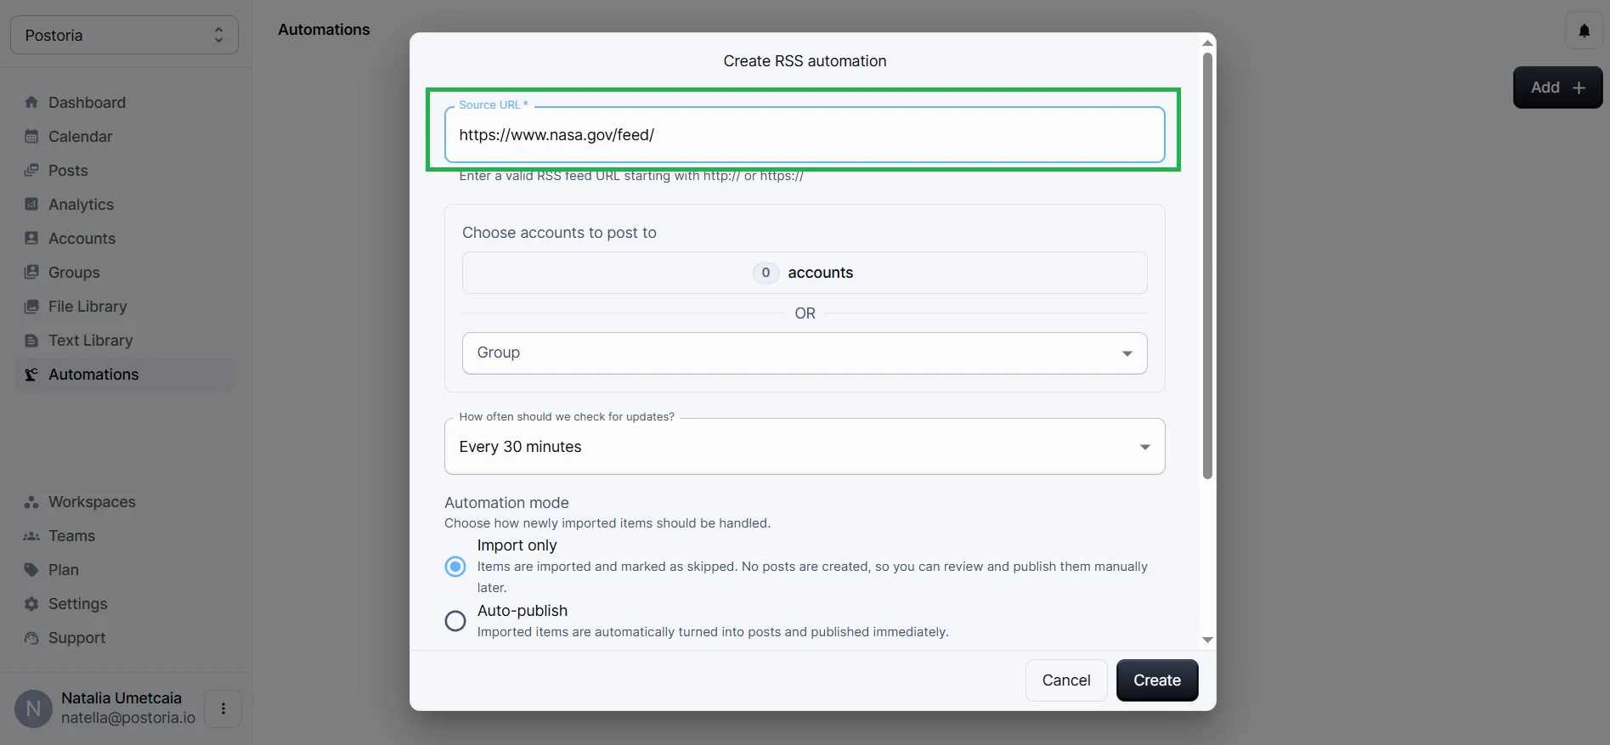Click the File Library icon
Screen dimensions: 1610x745
click(x=31, y=306)
